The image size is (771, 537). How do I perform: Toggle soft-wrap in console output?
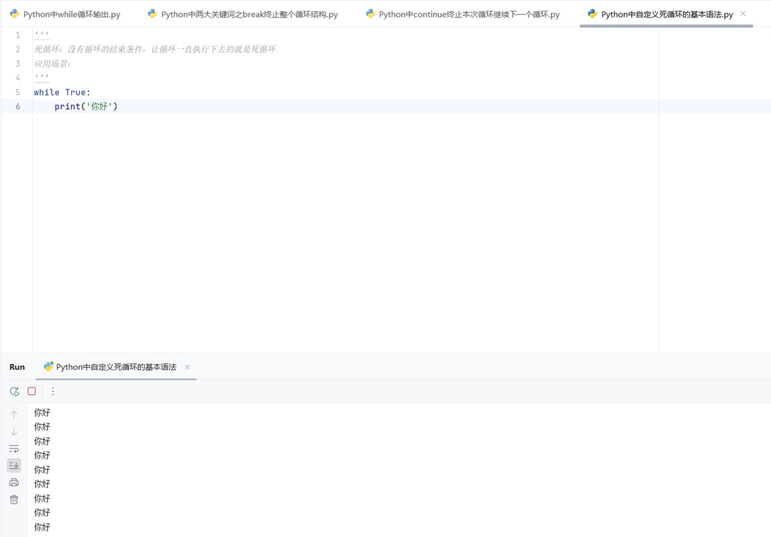tap(14, 448)
